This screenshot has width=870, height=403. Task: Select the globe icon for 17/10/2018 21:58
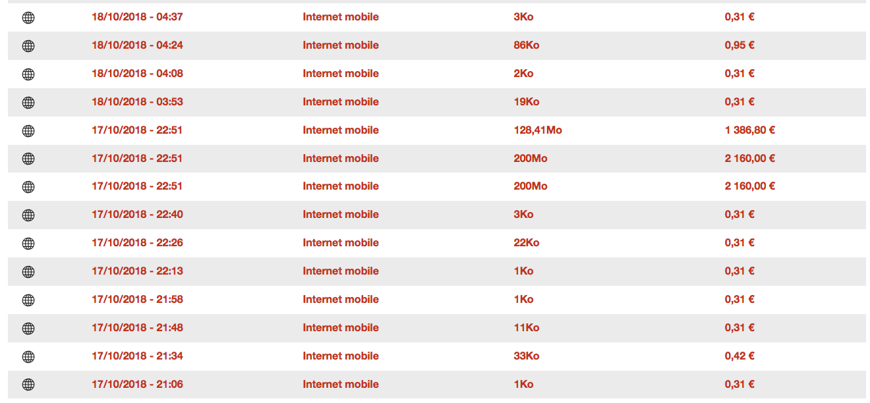28,300
